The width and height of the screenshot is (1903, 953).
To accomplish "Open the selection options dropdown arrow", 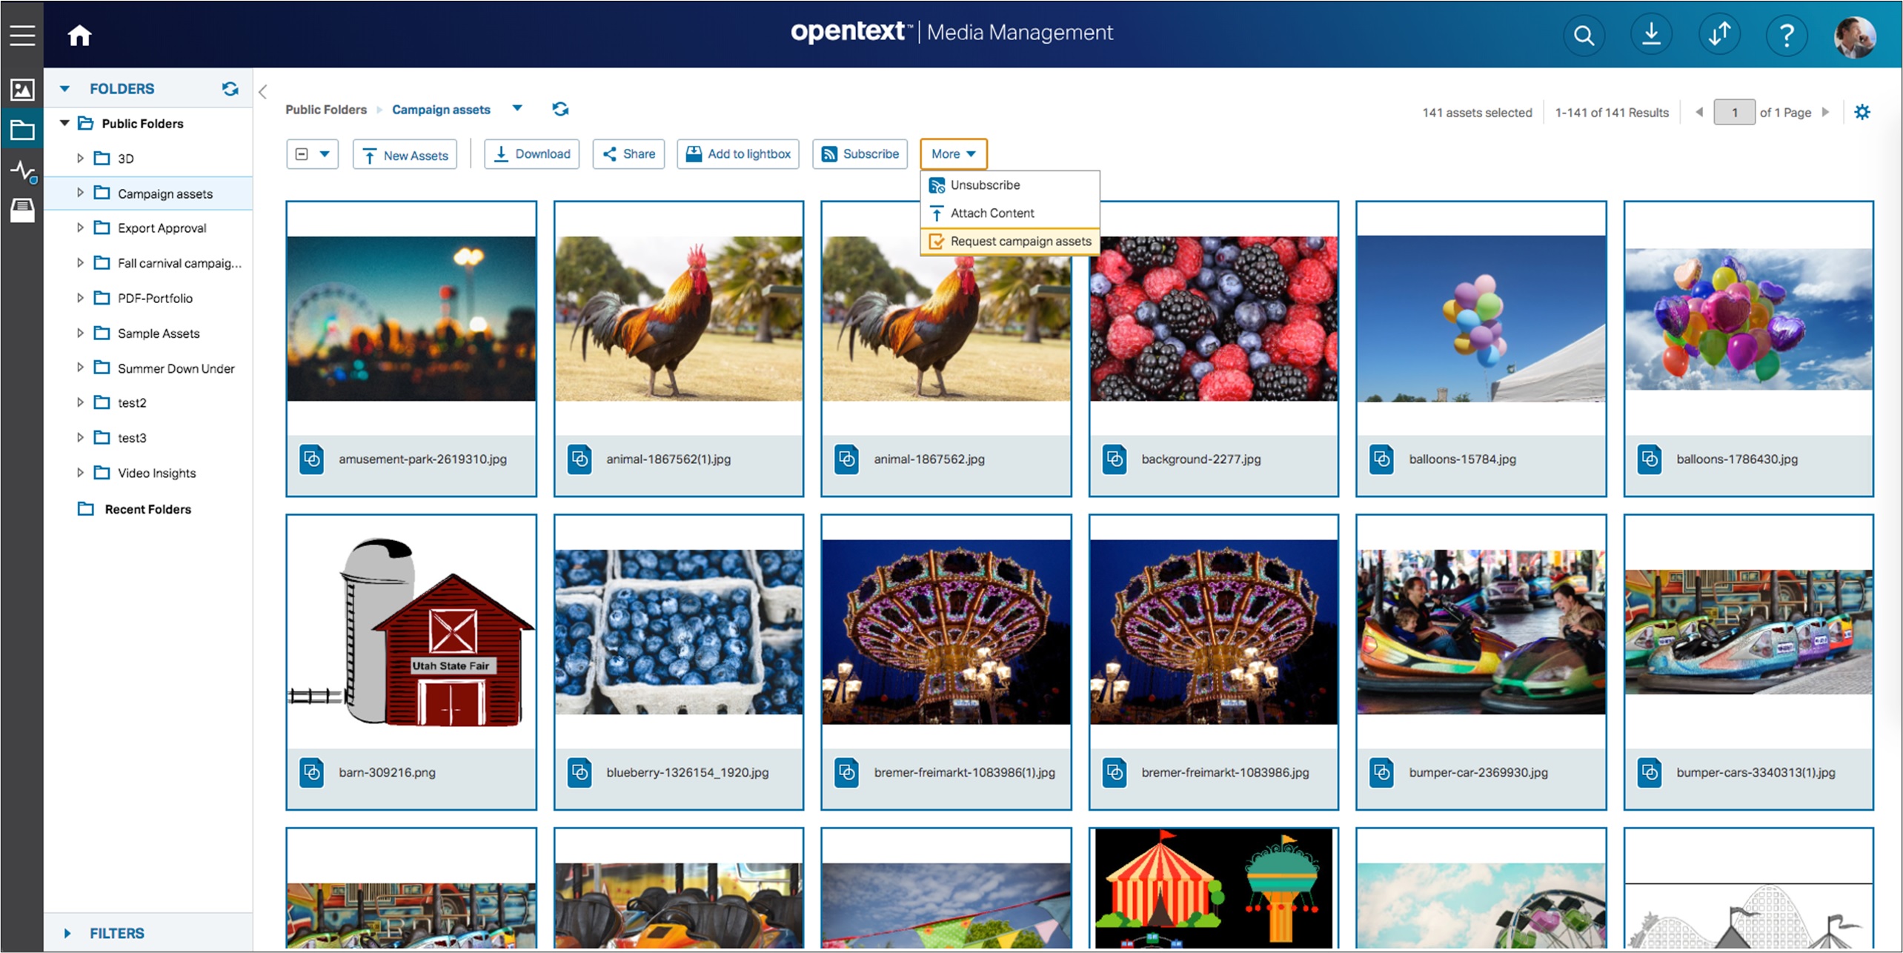I will tap(325, 154).
